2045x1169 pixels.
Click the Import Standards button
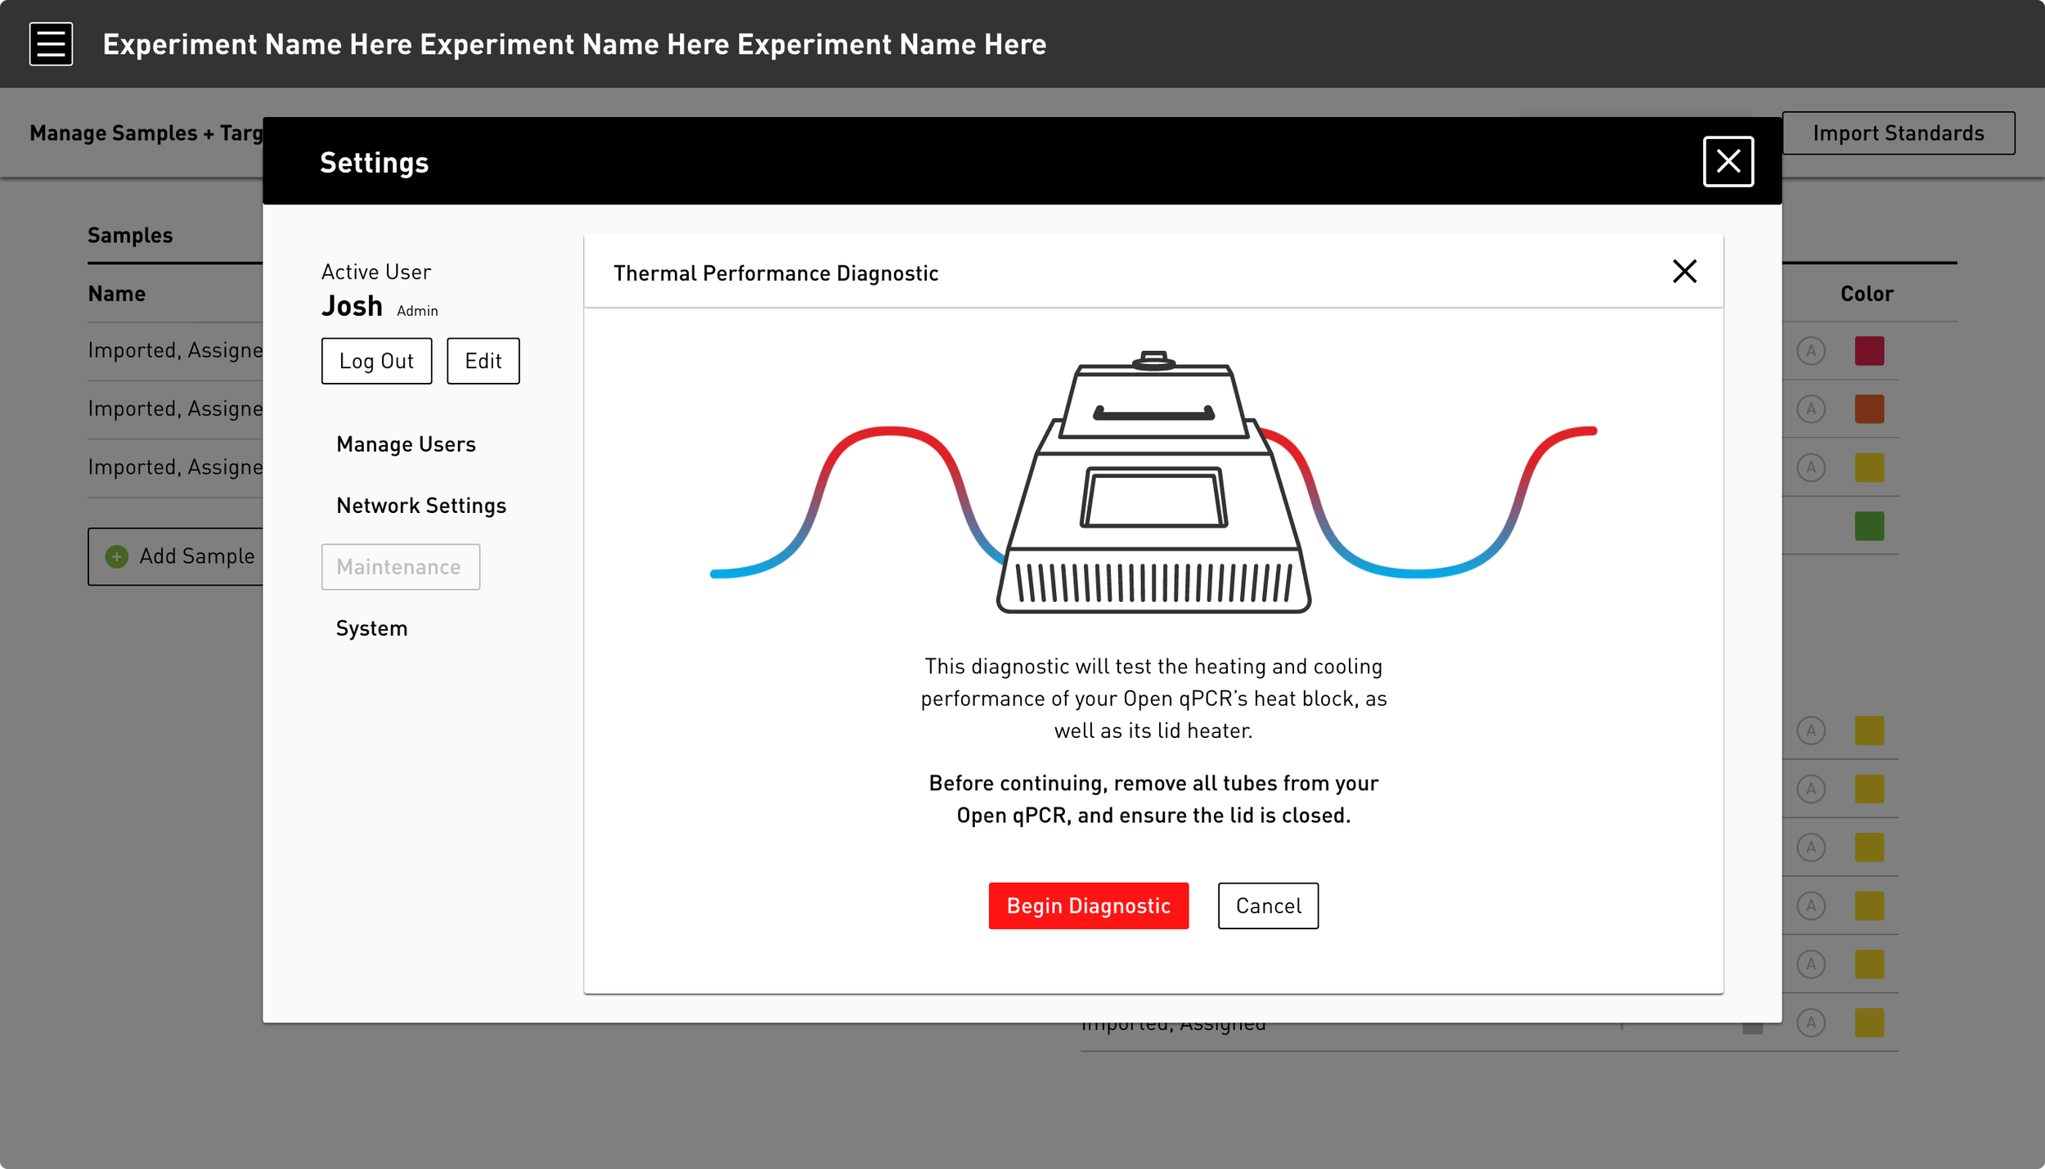[1898, 133]
